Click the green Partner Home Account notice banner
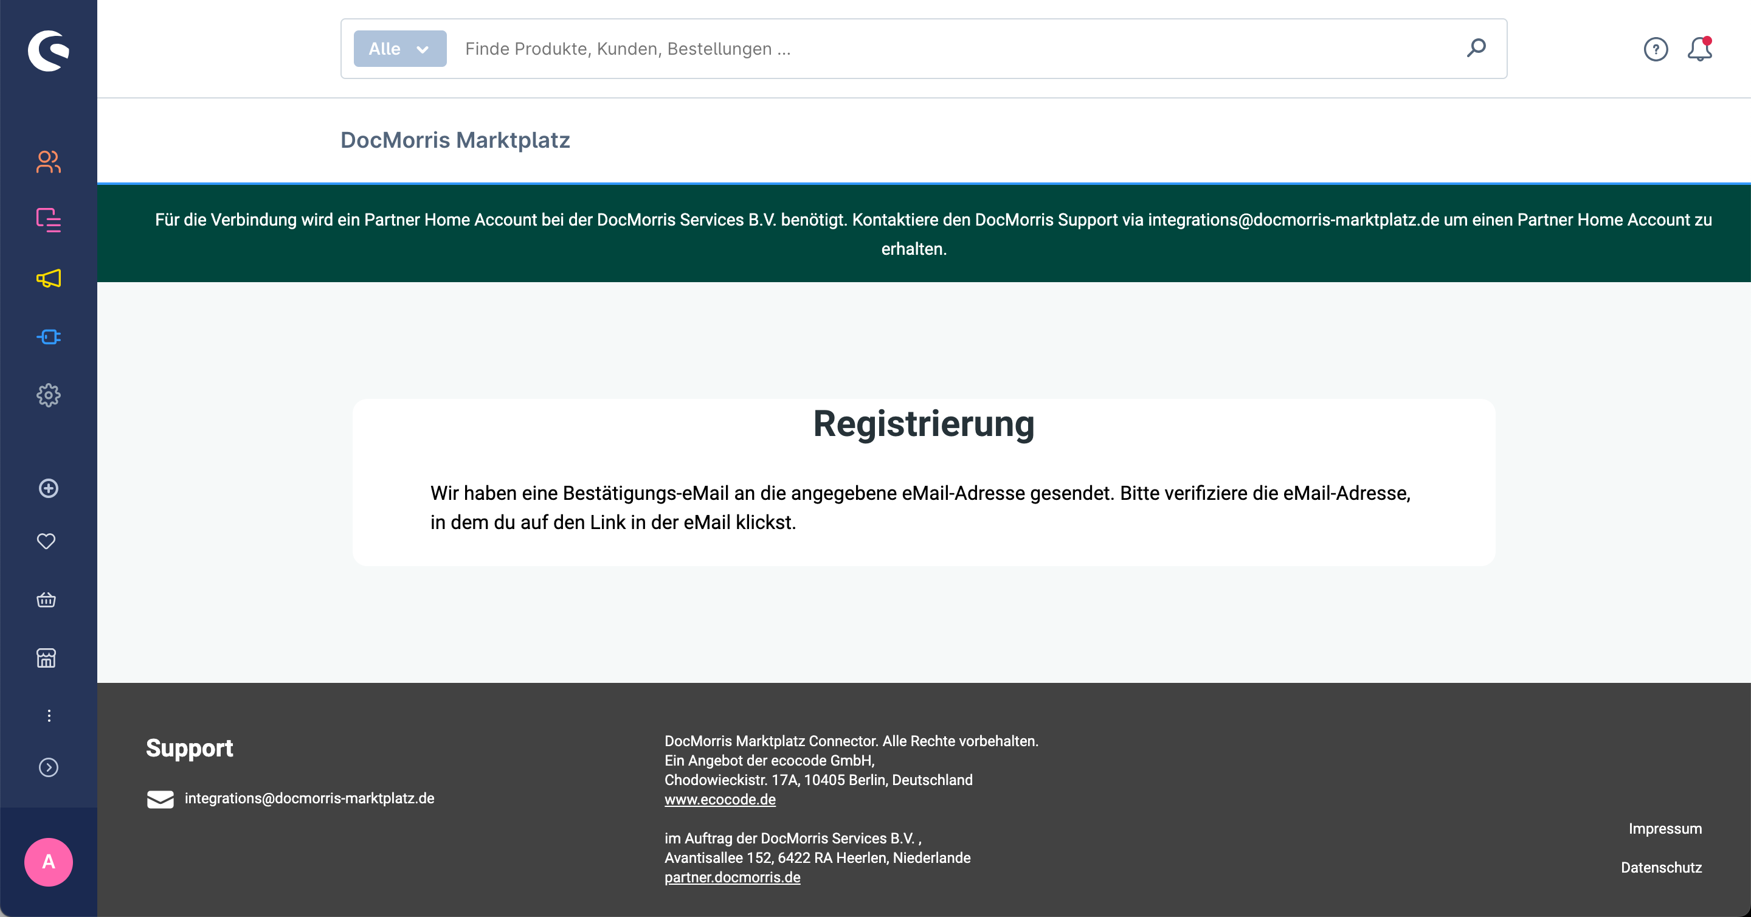1751x917 pixels. [924, 233]
